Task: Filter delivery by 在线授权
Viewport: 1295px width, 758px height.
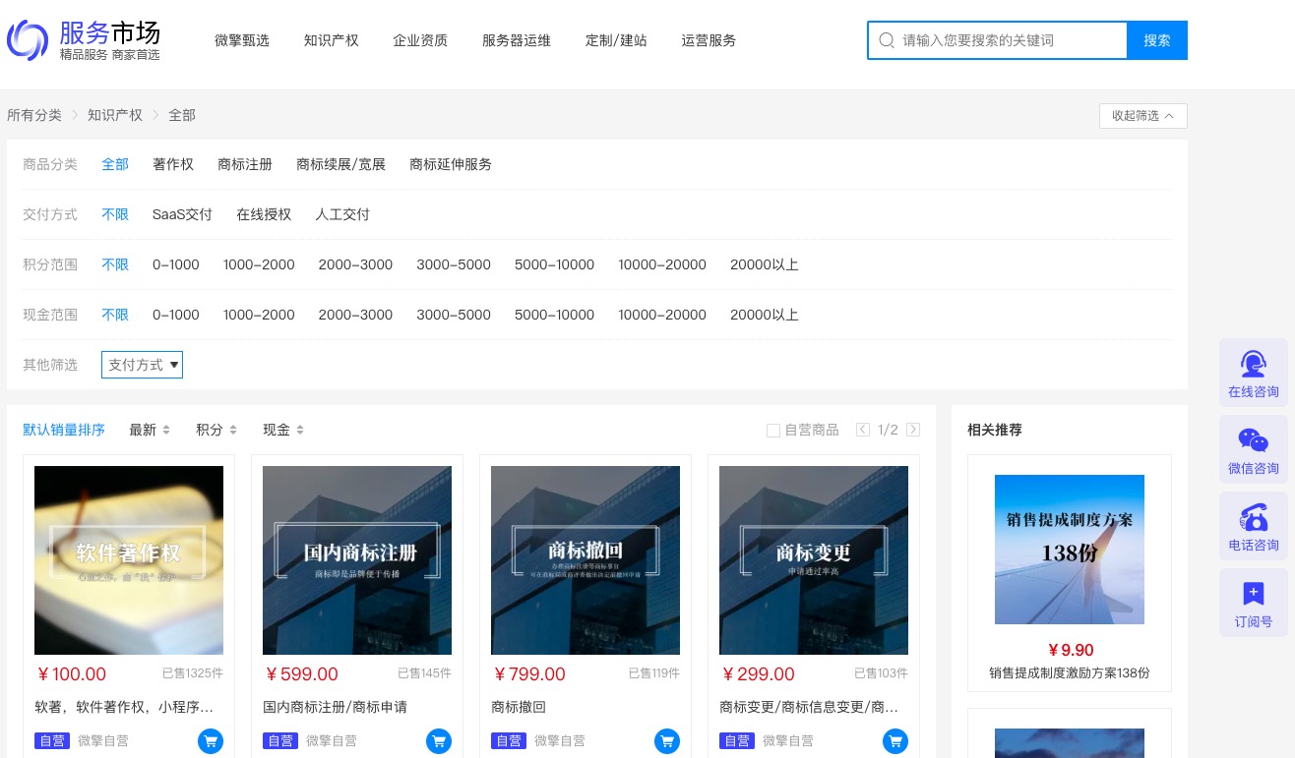Action: 264,214
